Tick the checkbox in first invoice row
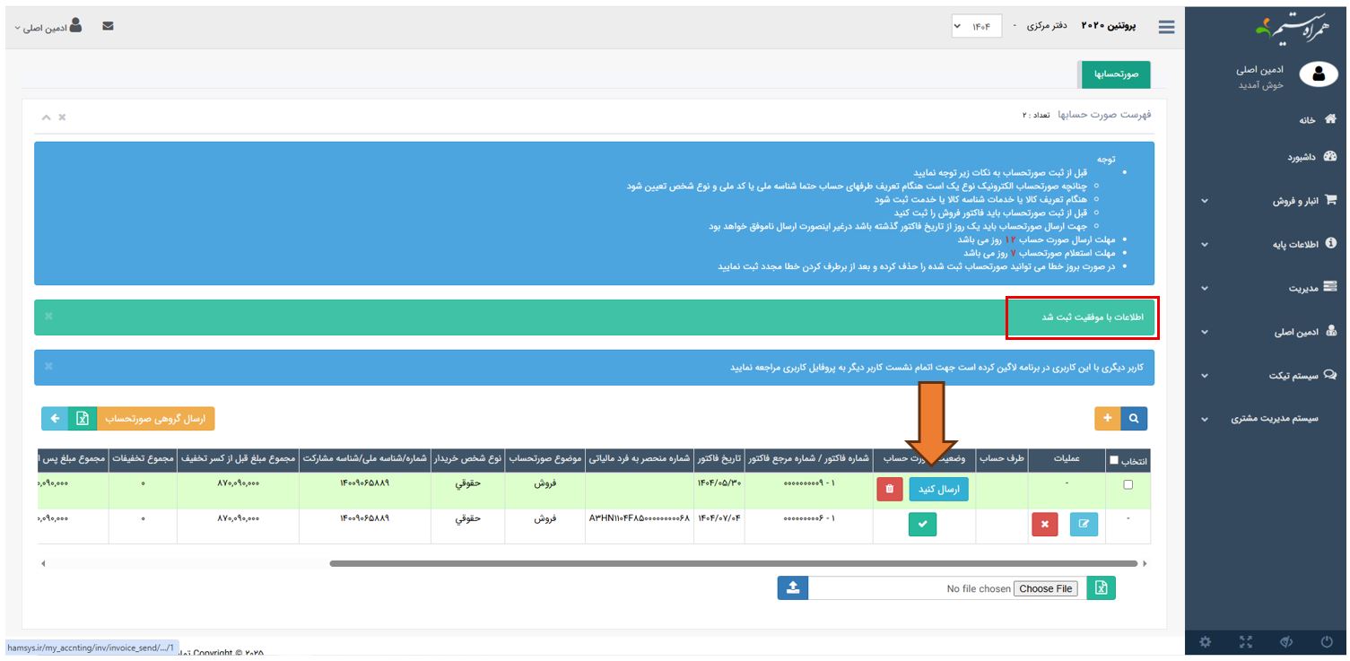The image size is (1350, 661). click(1128, 485)
